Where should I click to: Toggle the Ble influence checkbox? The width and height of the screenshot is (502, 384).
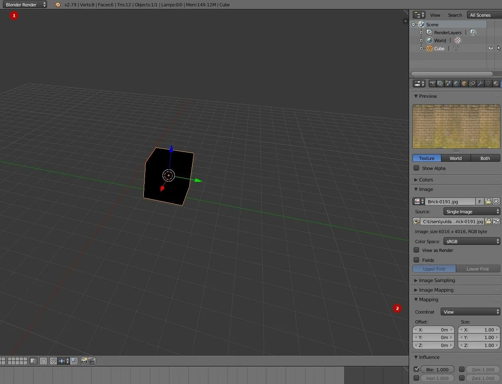click(x=416, y=369)
